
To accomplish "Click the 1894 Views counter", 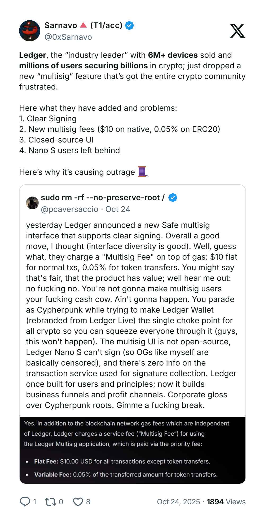I will 226,502.
